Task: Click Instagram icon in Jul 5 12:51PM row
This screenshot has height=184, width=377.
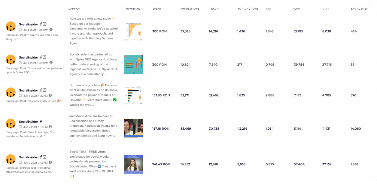Action: click(x=45, y=24)
